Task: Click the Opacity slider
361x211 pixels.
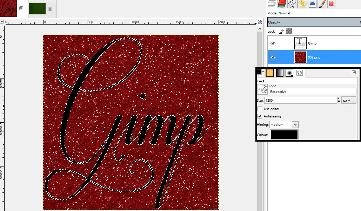Action: coord(314,22)
